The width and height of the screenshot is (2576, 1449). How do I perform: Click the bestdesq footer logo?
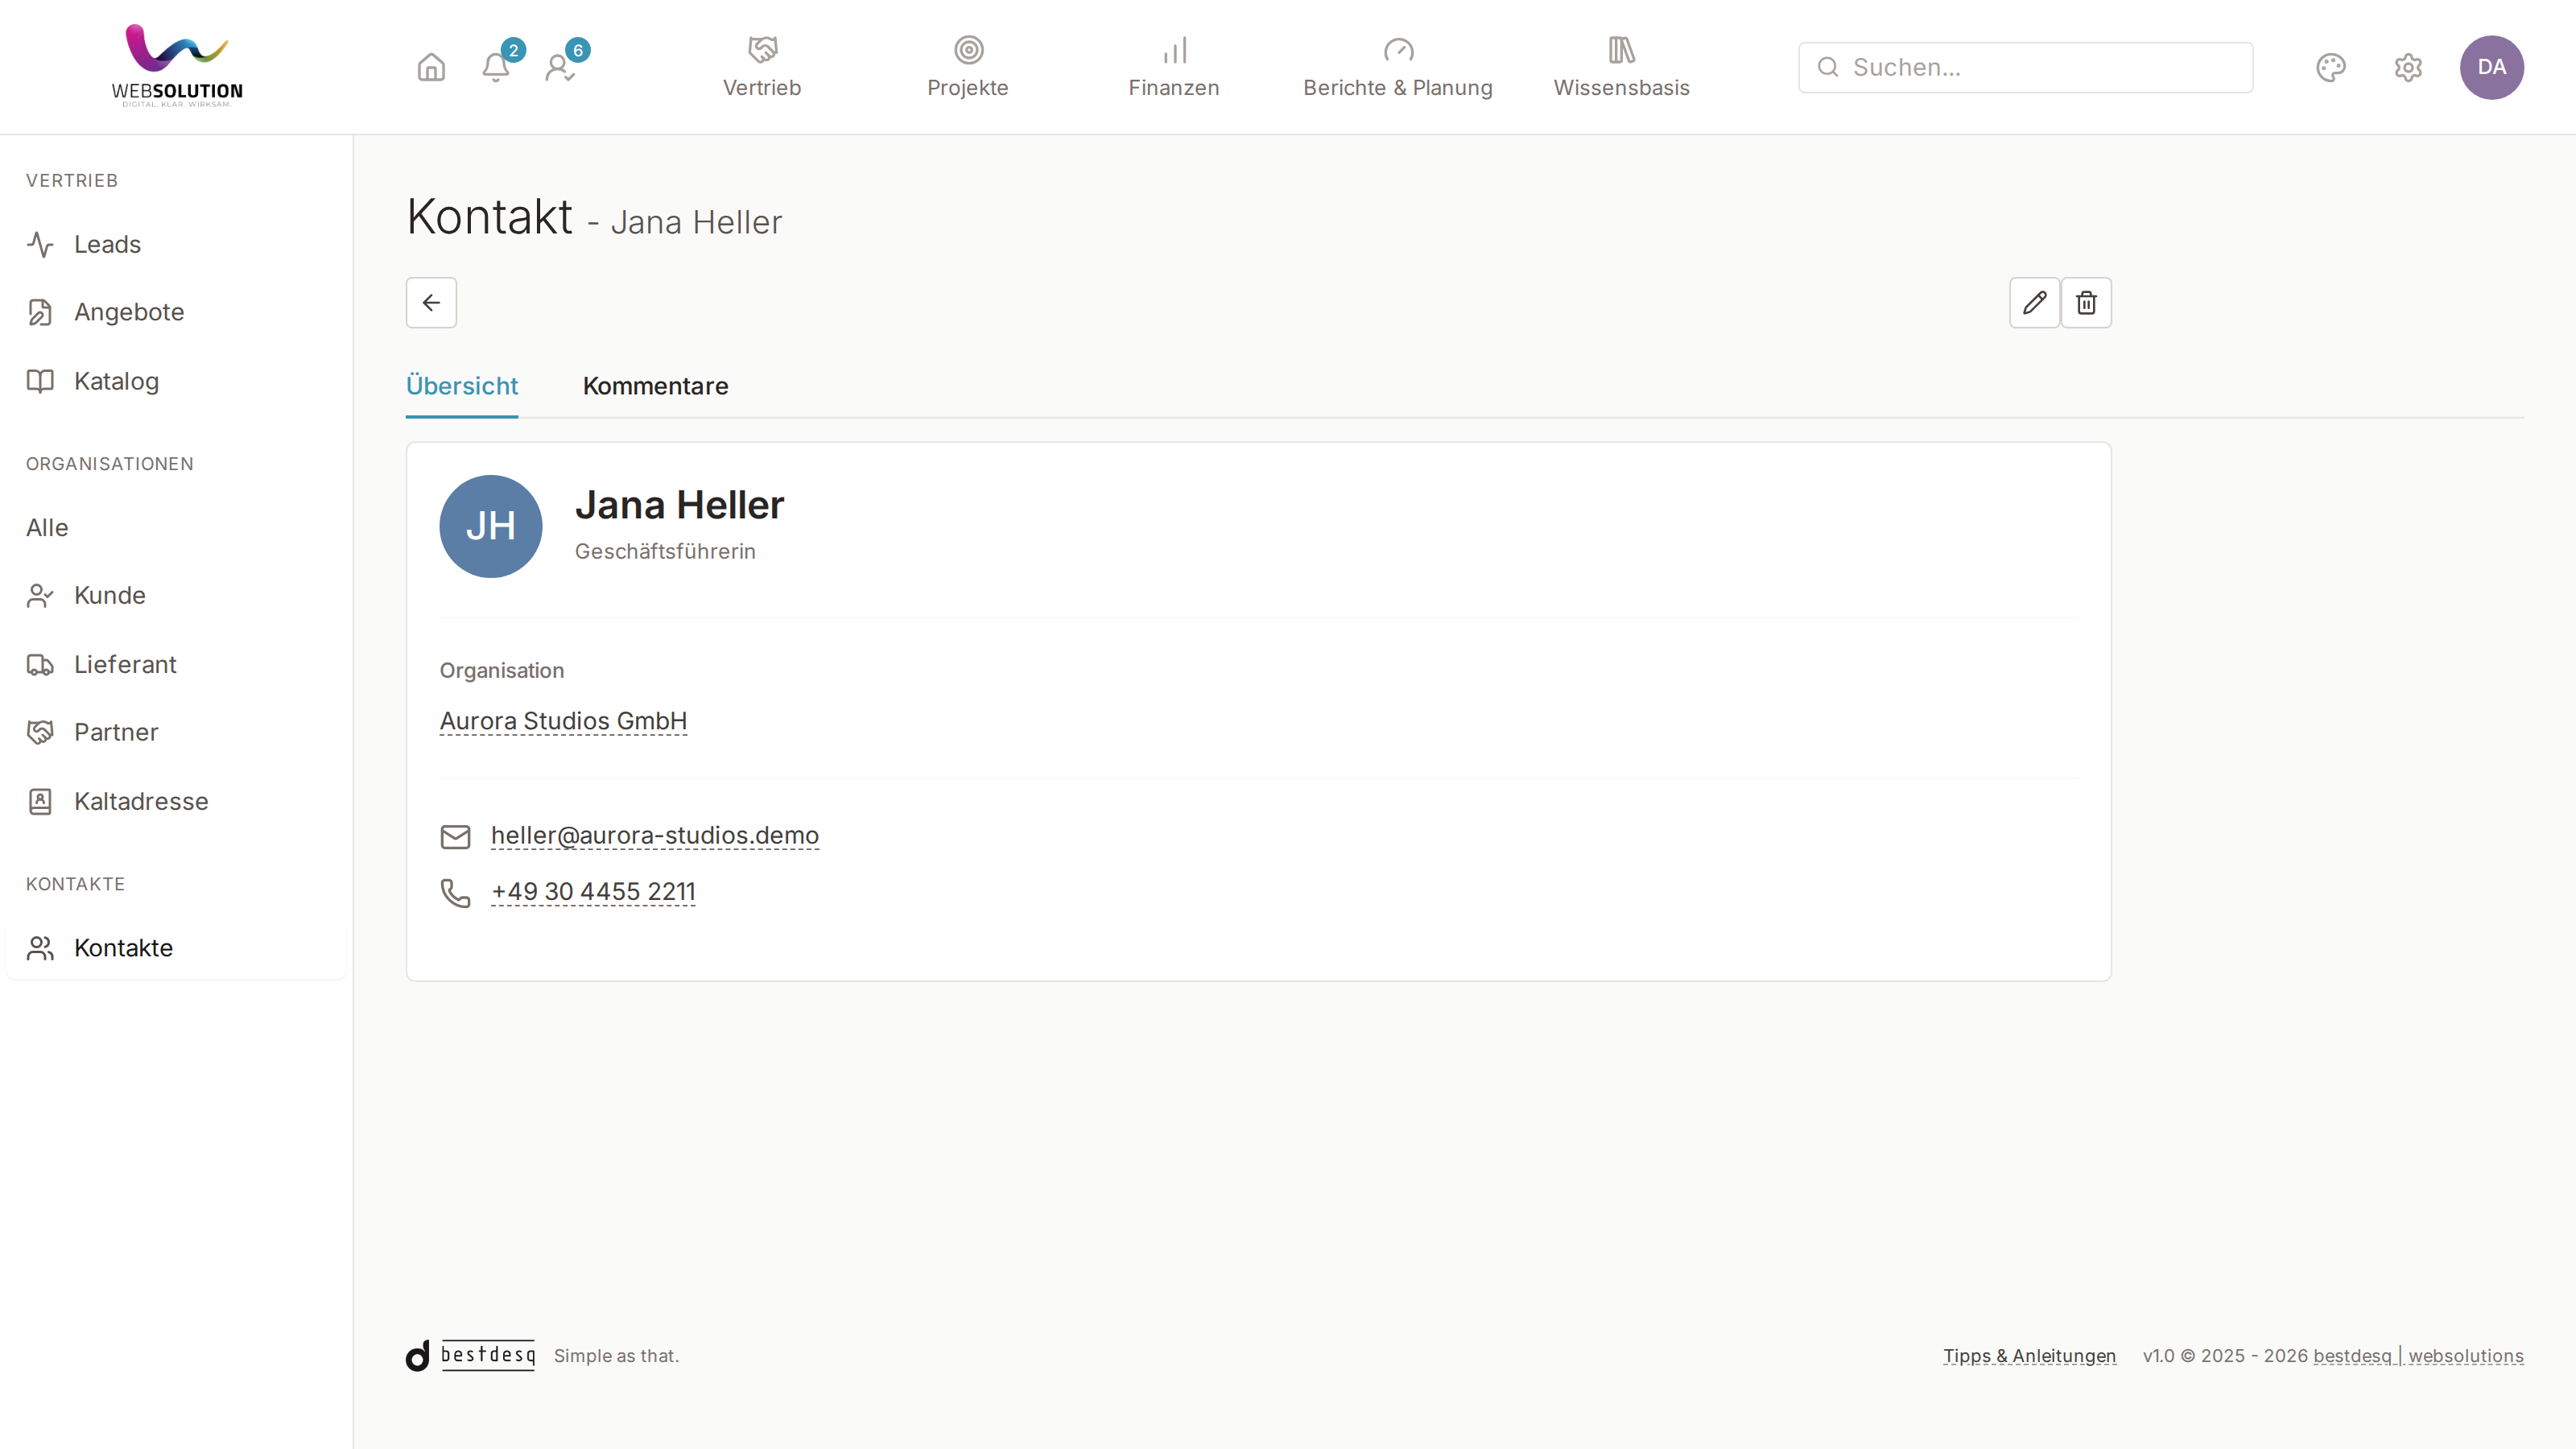pos(470,1356)
